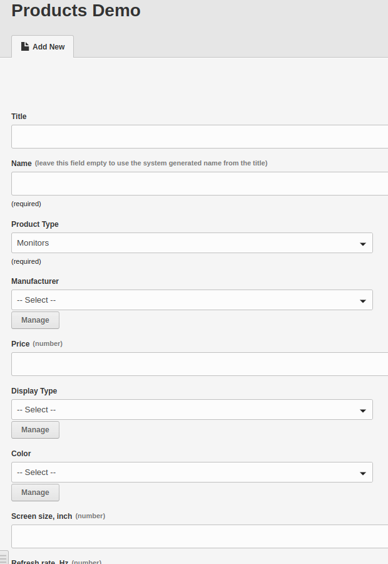Click the Name field label
The height and width of the screenshot is (564, 388).
click(x=21, y=164)
